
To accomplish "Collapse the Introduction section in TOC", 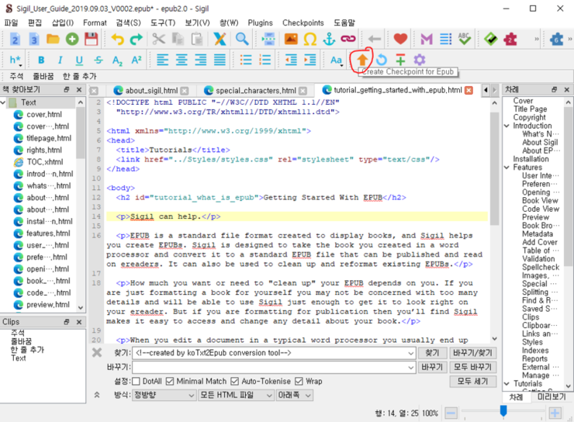I will 507,126.
